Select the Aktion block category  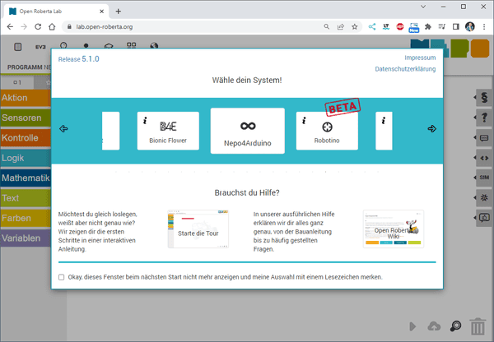[25, 98]
